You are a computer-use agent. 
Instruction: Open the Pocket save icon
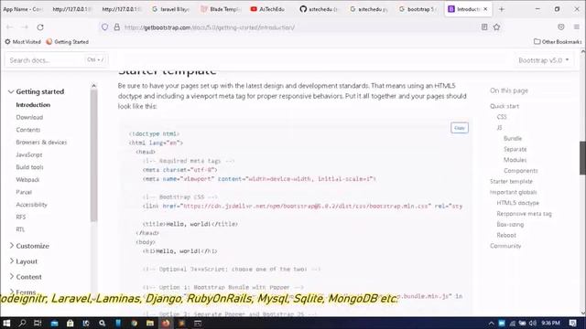561,27
